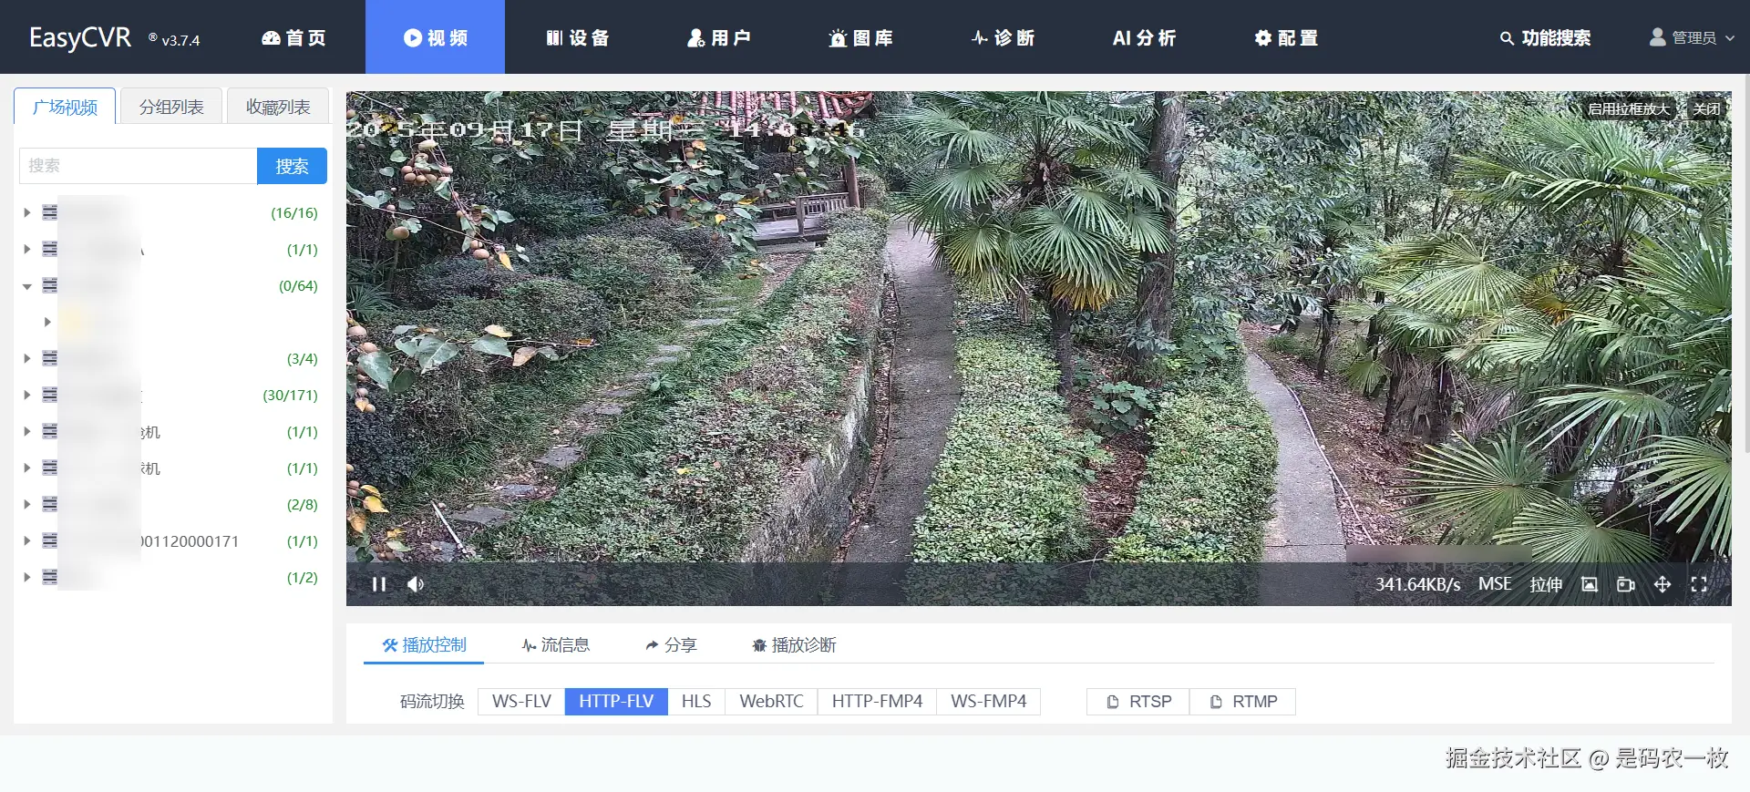Open the 配置 settings menu
The image size is (1750, 792).
pos(1286,37)
